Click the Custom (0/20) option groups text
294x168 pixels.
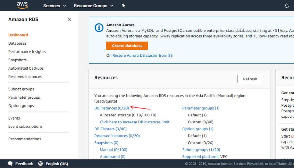(x=200, y=143)
